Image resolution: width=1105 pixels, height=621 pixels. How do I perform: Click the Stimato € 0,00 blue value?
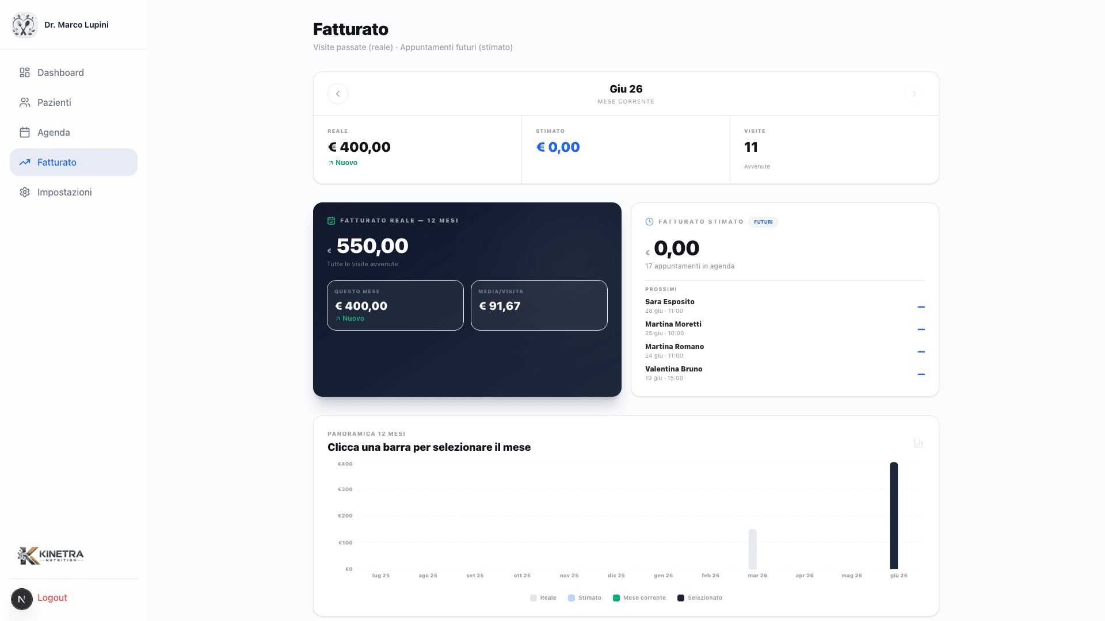coord(558,147)
